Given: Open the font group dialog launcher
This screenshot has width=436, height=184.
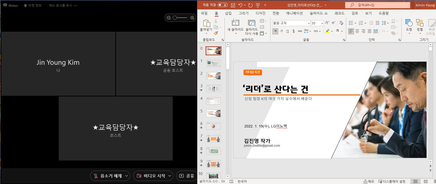Looking at the screenshot, I should [344, 40].
